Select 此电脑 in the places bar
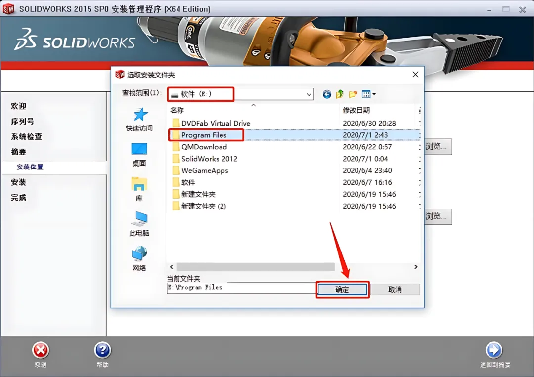 pyautogui.click(x=139, y=224)
